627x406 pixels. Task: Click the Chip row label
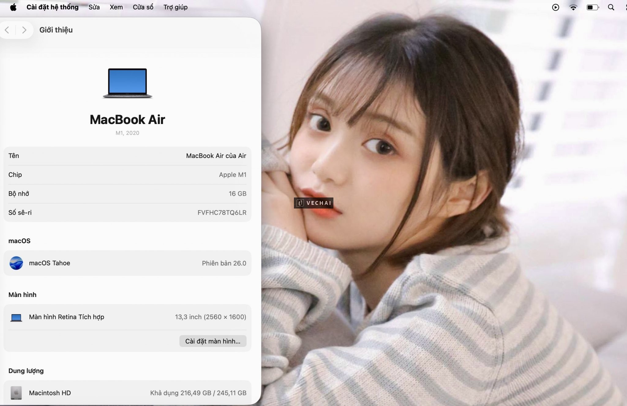(x=15, y=175)
